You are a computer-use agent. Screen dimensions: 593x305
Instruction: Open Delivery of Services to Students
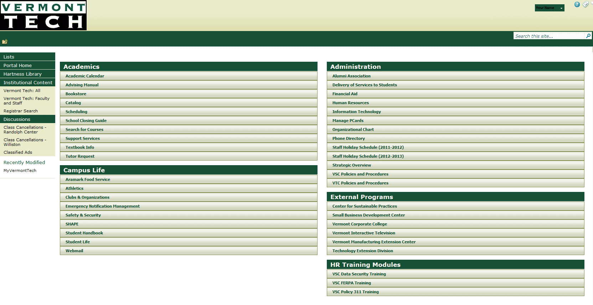point(455,85)
